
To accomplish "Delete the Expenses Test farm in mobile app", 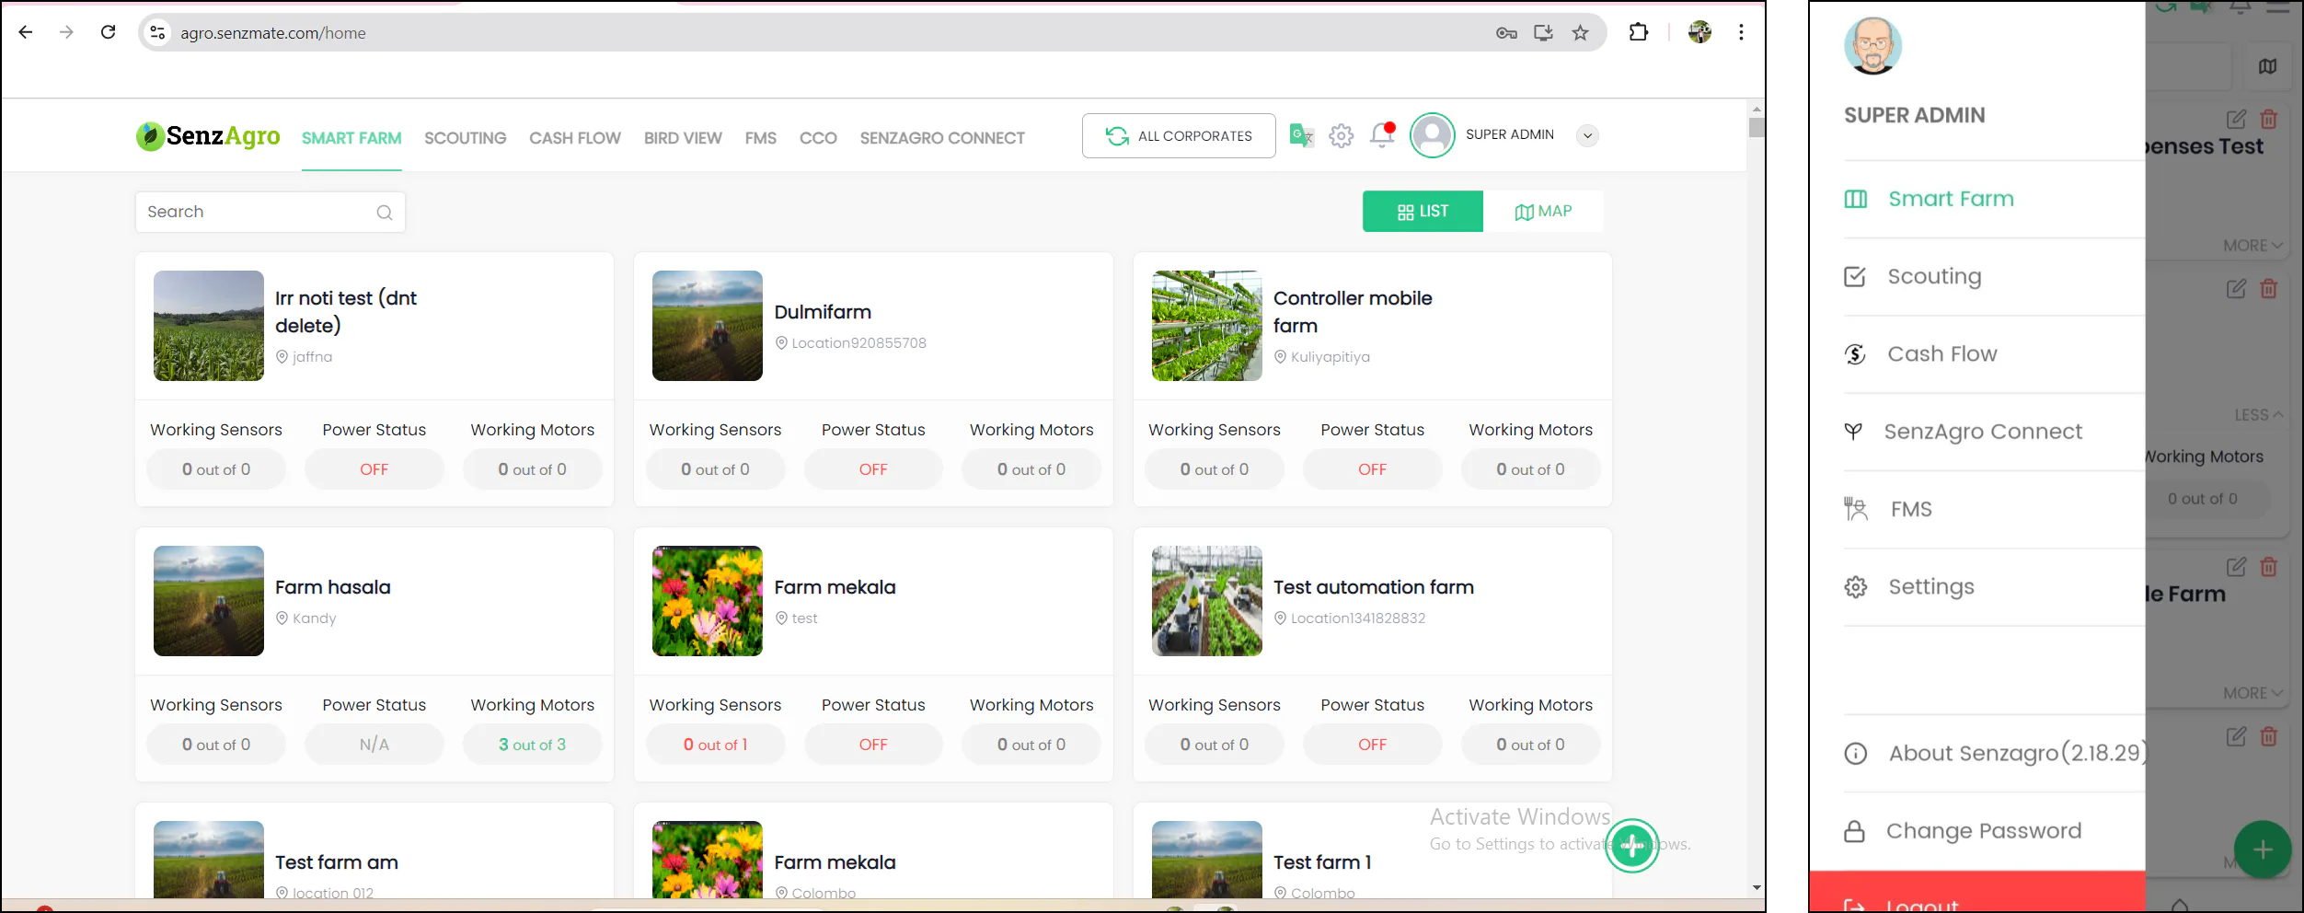I will [x=2269, y=119].
